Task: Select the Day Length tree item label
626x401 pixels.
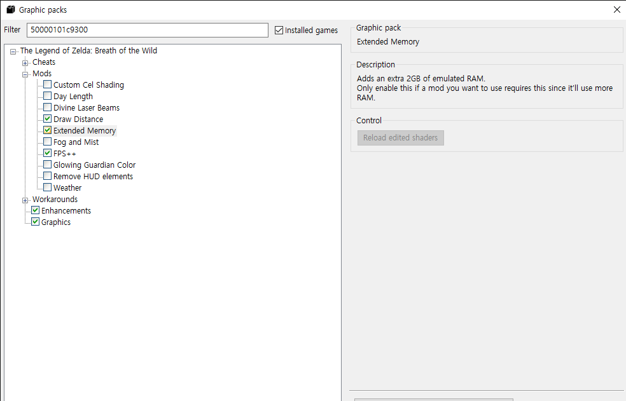Action: [73, 97]
